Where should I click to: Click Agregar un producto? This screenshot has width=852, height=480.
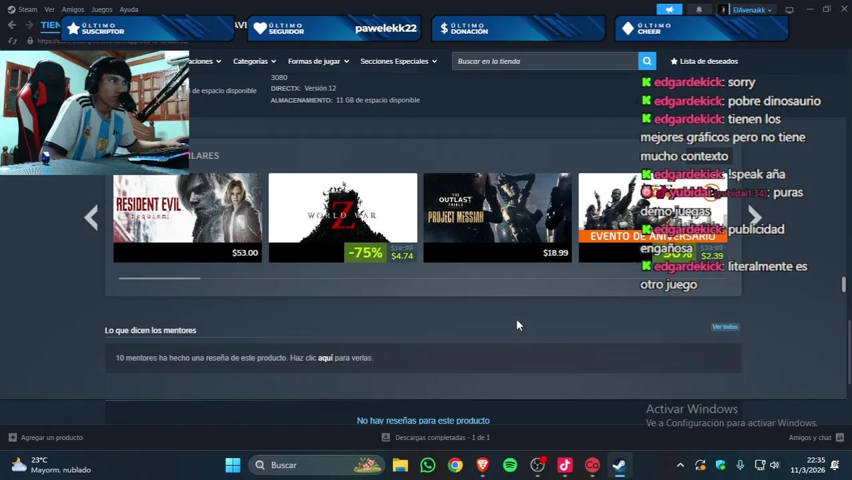click(45, 437)
